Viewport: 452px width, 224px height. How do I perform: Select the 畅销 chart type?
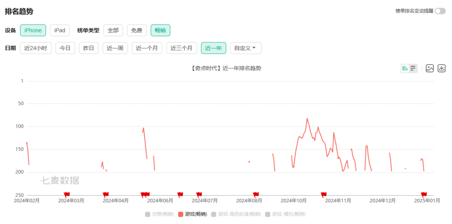[160, 30]
